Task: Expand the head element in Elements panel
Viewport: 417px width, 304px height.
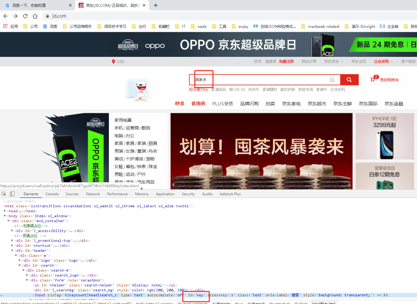Action: (5, 211)
